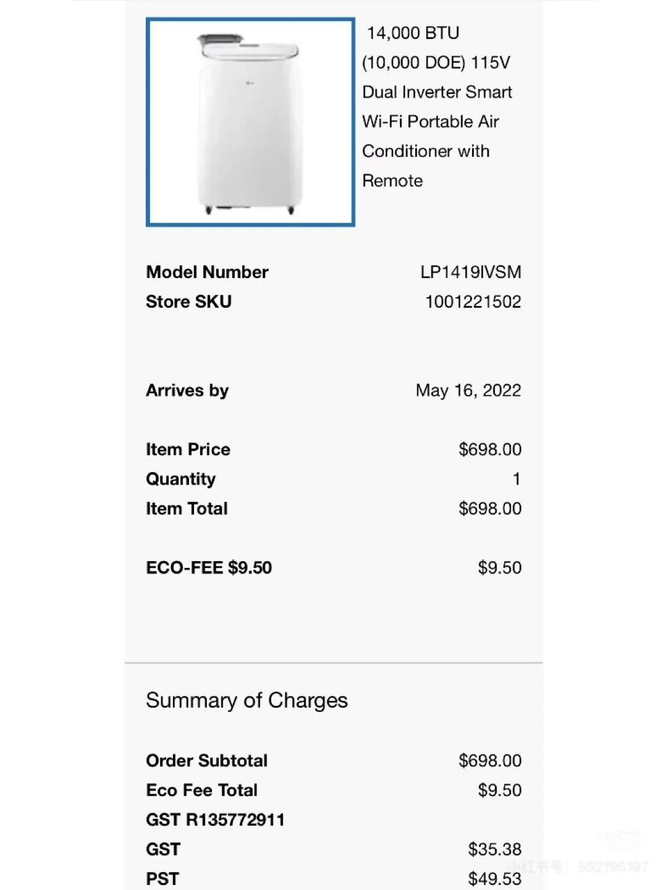This screenshot has height=890, width=668.
Task: Select the Item Price label
Action: [188, 449]
